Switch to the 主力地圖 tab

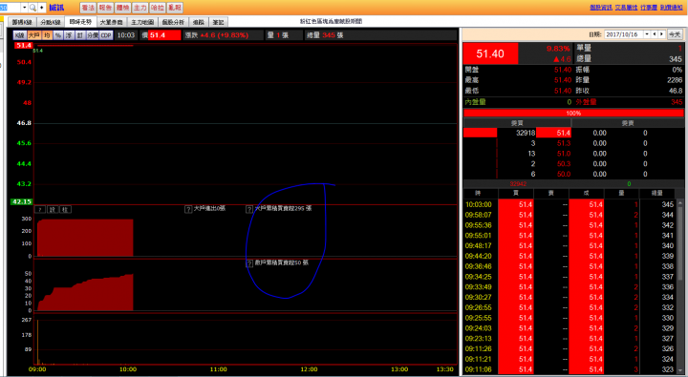142,22
